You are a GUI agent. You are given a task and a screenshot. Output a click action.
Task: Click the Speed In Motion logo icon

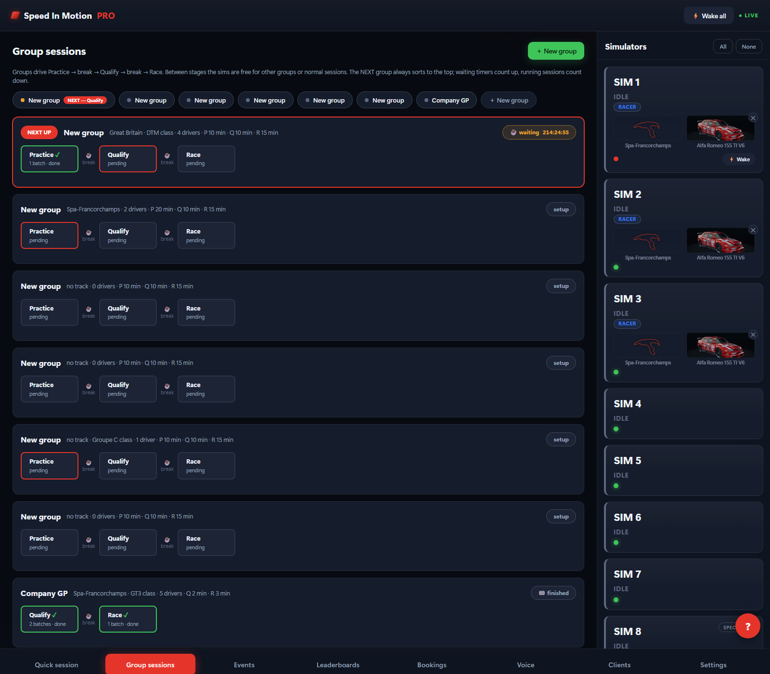pyautogui.click(x=15, y=15)
